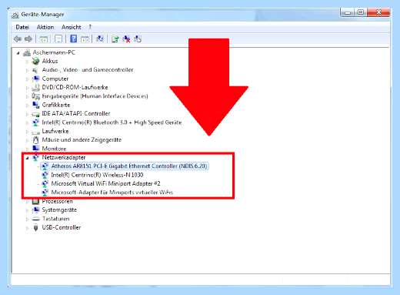
Task: Select the DVD/CD-ROM-Laufwerke label
Action: [x=75, y=88]
